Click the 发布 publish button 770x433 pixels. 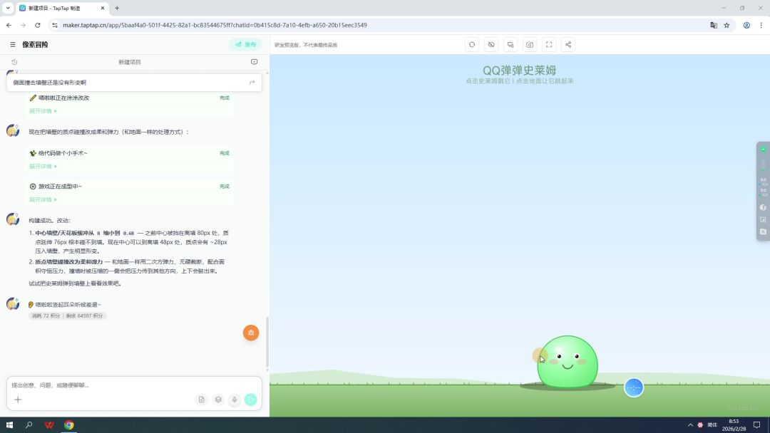coord(245,45)
